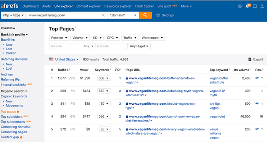Expand the butter-alternatives URL caret
This screenshot has height=142, width=267.
tap(137, 83)
